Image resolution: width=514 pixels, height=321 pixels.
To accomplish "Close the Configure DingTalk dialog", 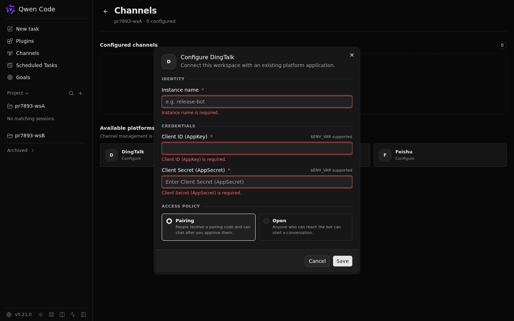I will tap(352, 55).
